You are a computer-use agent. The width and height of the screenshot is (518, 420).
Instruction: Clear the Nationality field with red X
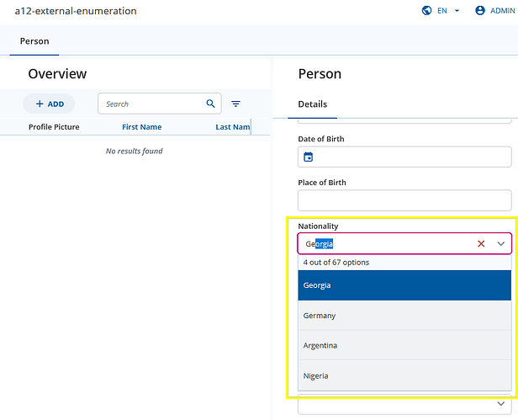[x=481, y=244]
